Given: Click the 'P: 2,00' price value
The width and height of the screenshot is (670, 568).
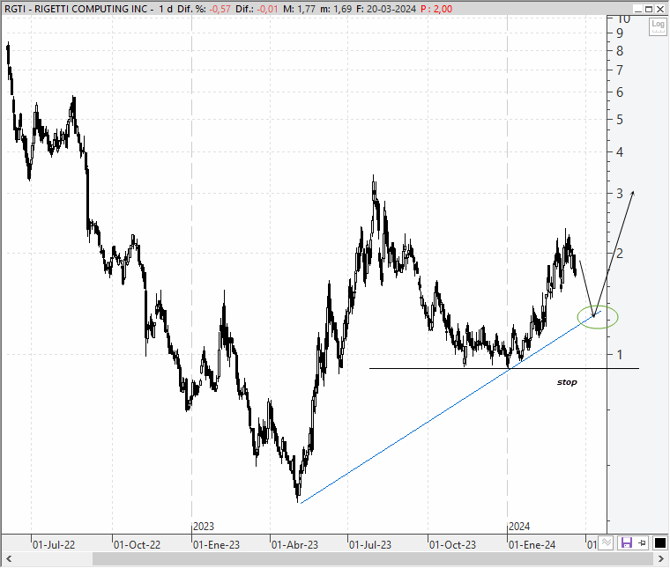Looking at the screenshot, I should [435, 9].
